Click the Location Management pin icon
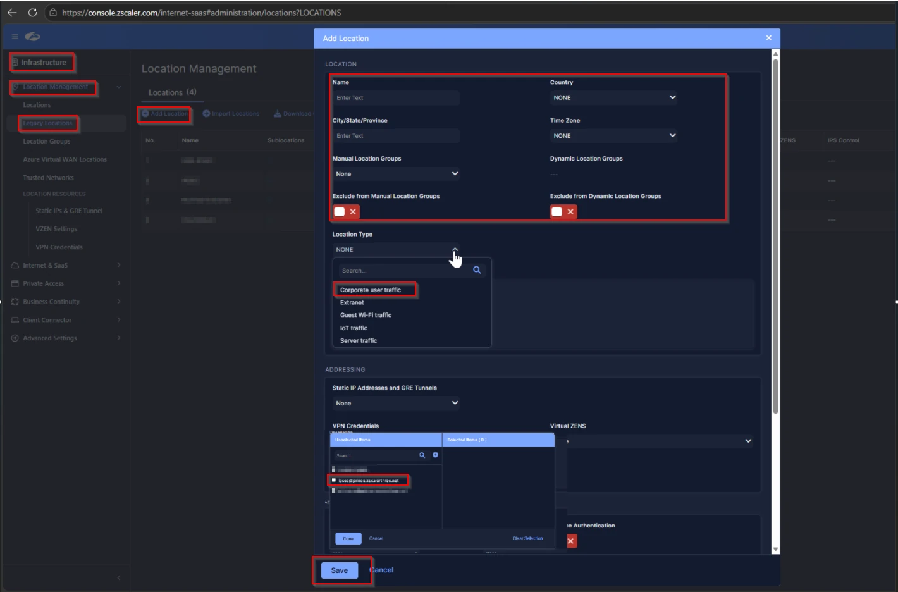Screen dimensions: 898x592 pos(16,87)
